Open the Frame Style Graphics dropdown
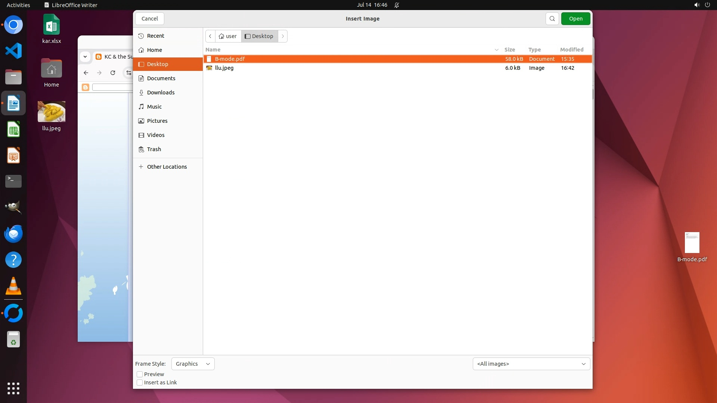 (193, 364)
